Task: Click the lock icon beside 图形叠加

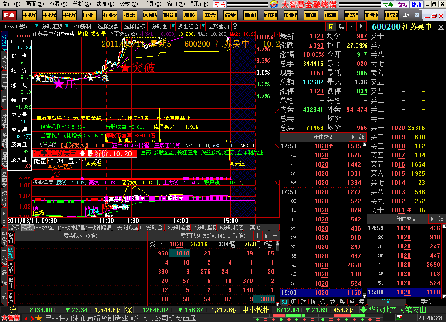Action: pyautogui.click(x=235, y=27)
